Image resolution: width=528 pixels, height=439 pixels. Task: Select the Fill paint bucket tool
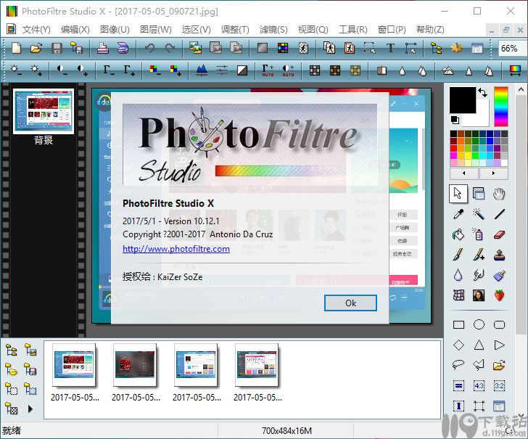click(458, 234)
